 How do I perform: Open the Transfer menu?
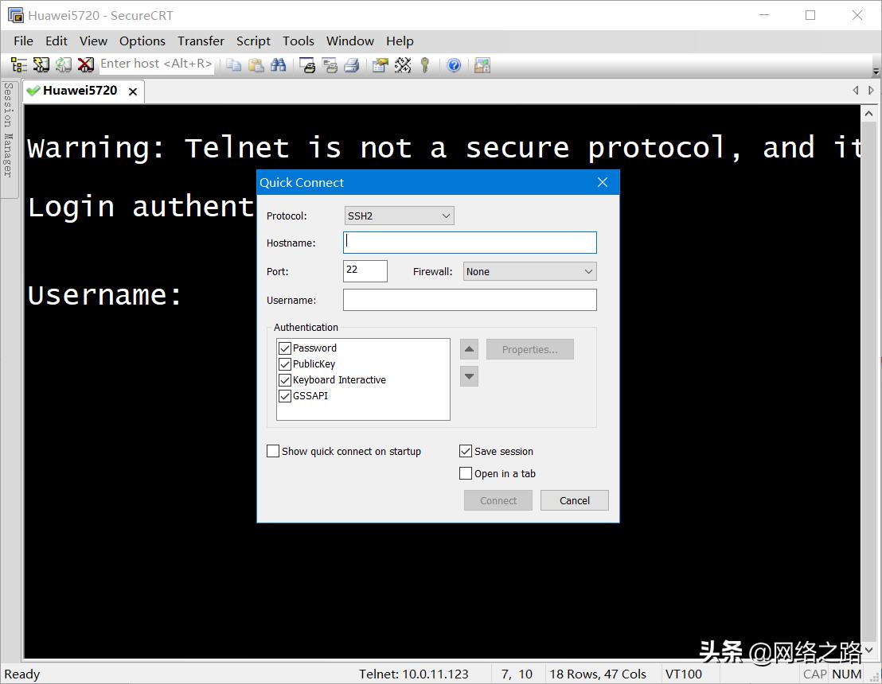[201, 41]
